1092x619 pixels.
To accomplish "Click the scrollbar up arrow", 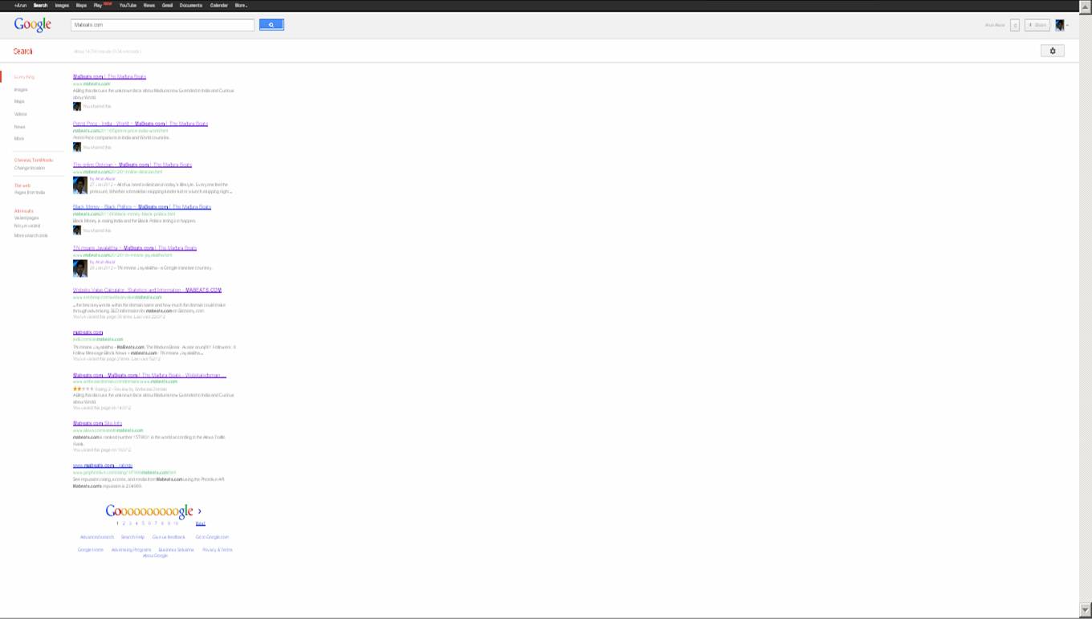I will pos(1085,6).
